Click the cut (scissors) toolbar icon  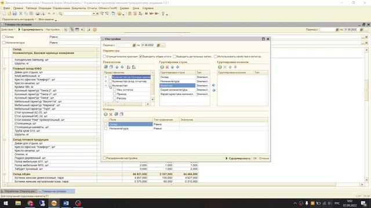pyautogui.click(x=21, y=14)
